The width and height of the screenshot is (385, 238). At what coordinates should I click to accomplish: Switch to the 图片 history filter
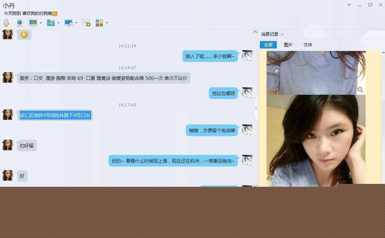[x=288, y=45]
